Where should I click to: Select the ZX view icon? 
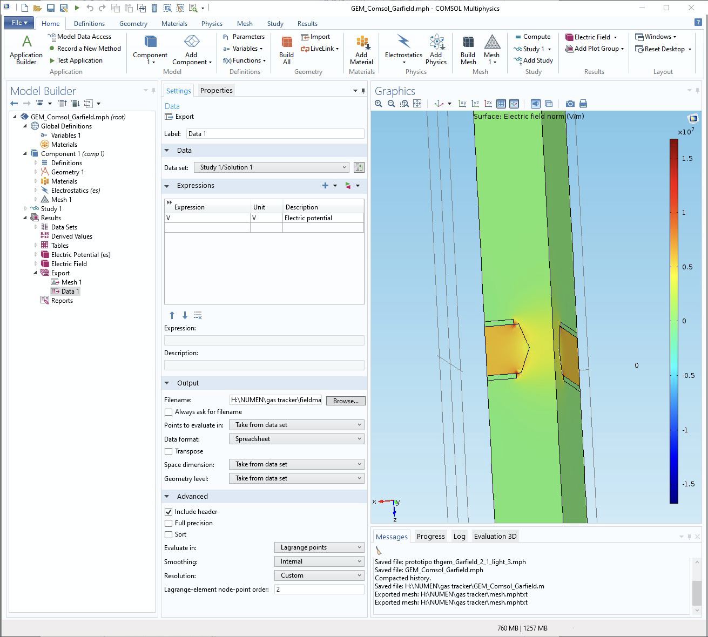[x=488, y=104]
